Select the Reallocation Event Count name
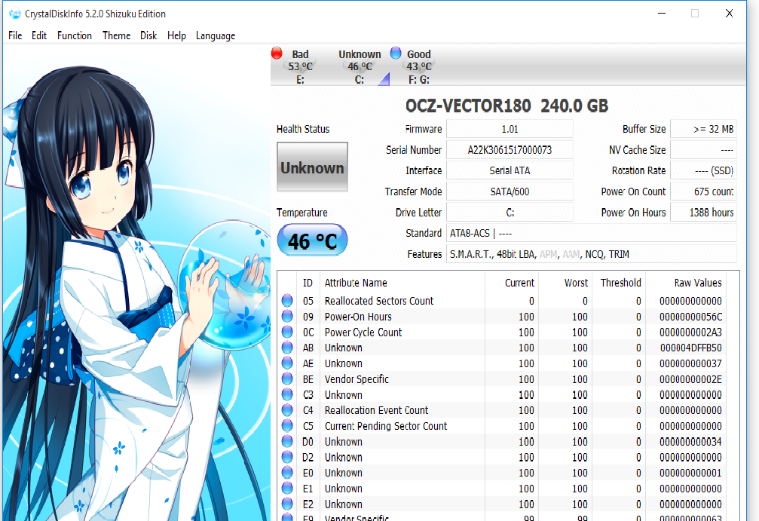 tap(376, 410)
